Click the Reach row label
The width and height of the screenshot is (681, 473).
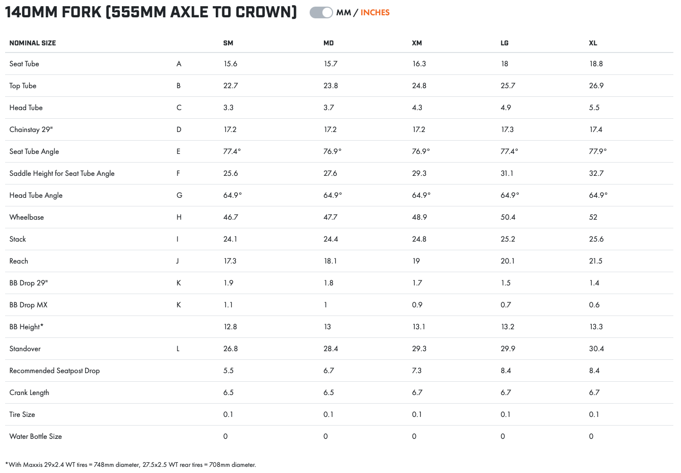(x=19, y=261)
